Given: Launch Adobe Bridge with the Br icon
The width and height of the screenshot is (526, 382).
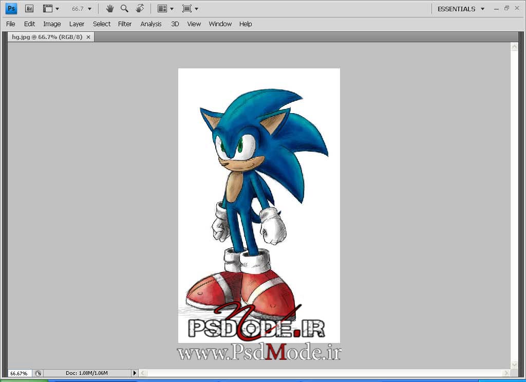Looking at the screenshot, I should tap(29, 8).
